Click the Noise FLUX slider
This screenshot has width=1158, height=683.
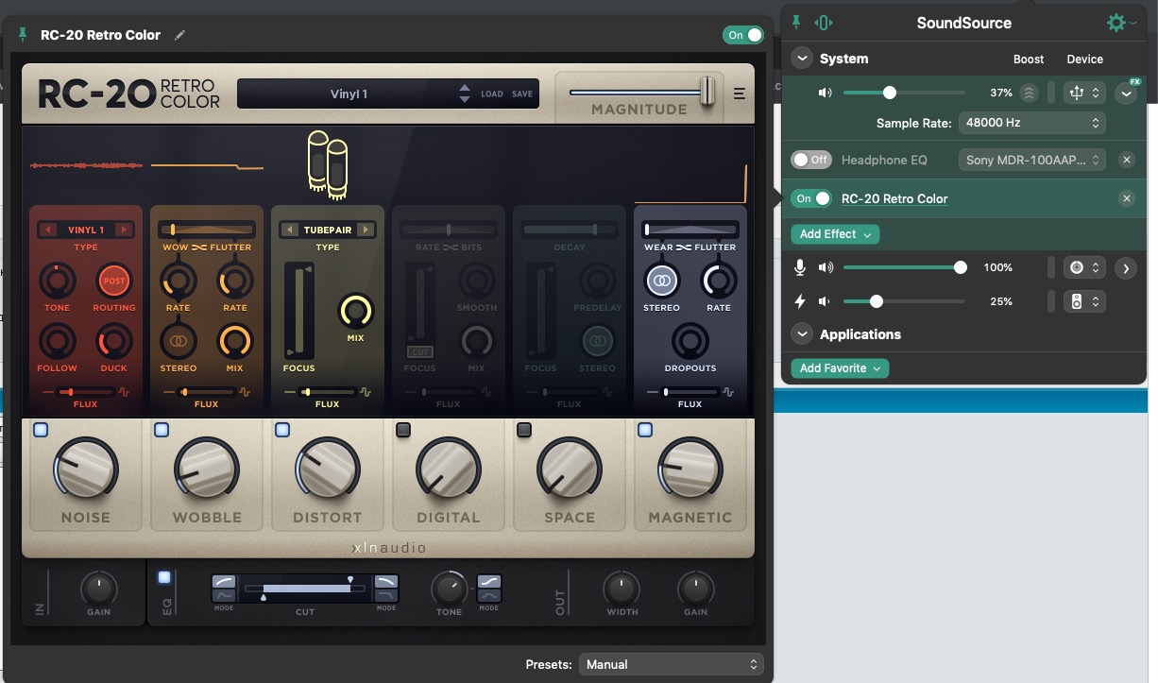pos(85,391)
